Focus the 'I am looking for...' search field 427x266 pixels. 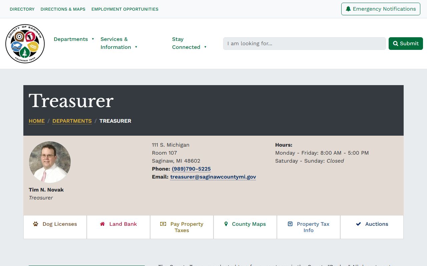coord(304,44)
